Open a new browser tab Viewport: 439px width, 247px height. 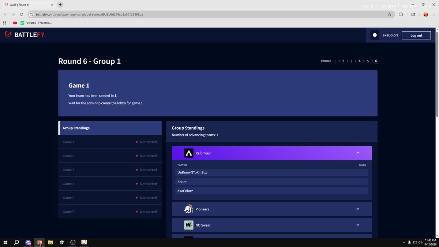(60, 4)
